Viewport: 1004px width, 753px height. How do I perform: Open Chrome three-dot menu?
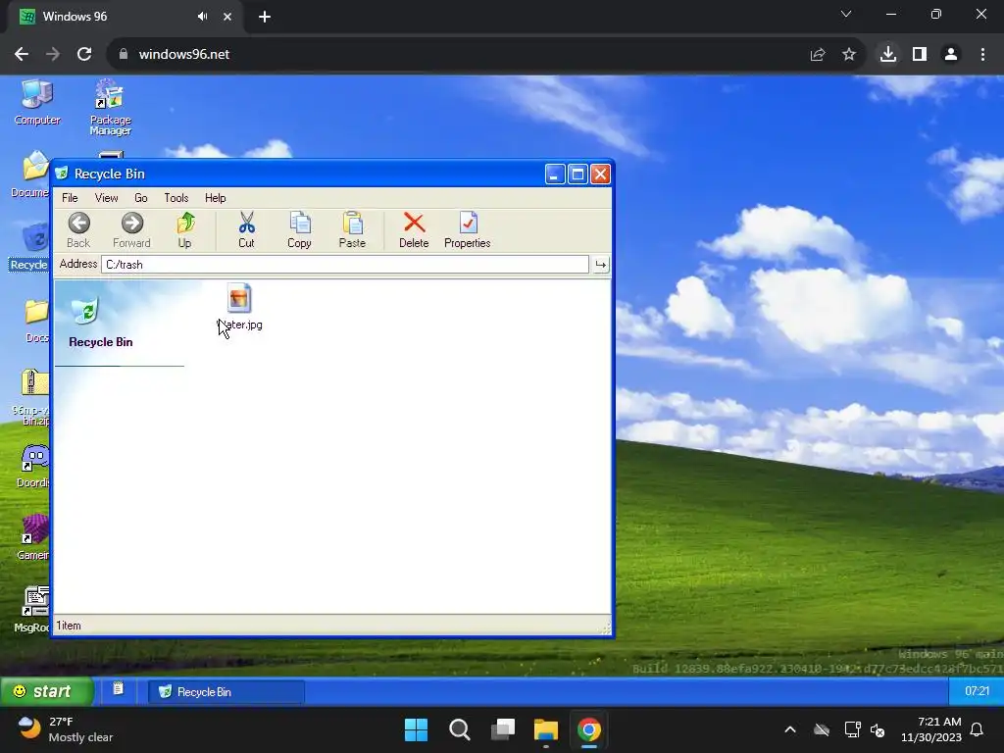982,55
